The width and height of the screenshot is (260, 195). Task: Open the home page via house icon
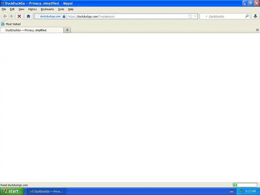coord(28,16)
